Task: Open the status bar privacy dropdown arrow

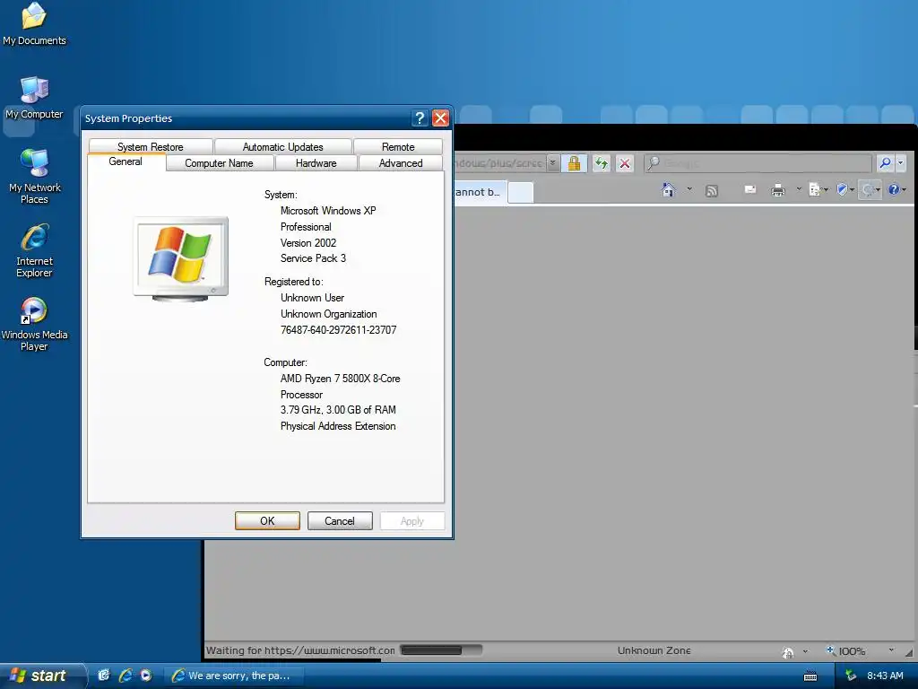Action: [806, 651]
